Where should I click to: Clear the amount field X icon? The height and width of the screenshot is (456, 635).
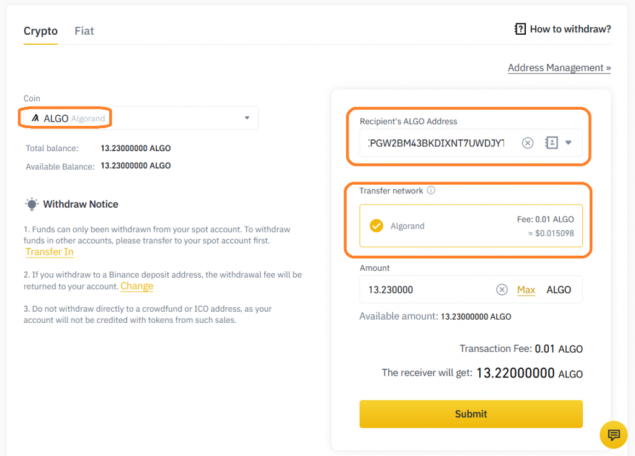click(x=502, y=290)
